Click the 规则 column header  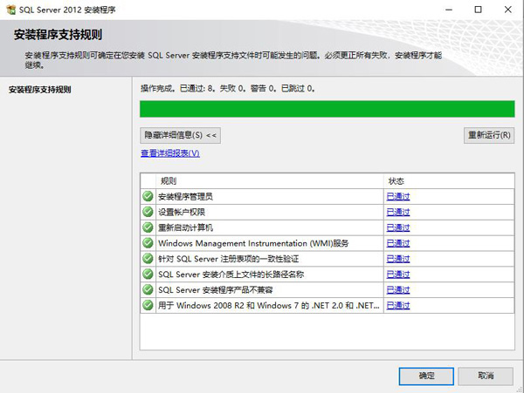(269, 181)
